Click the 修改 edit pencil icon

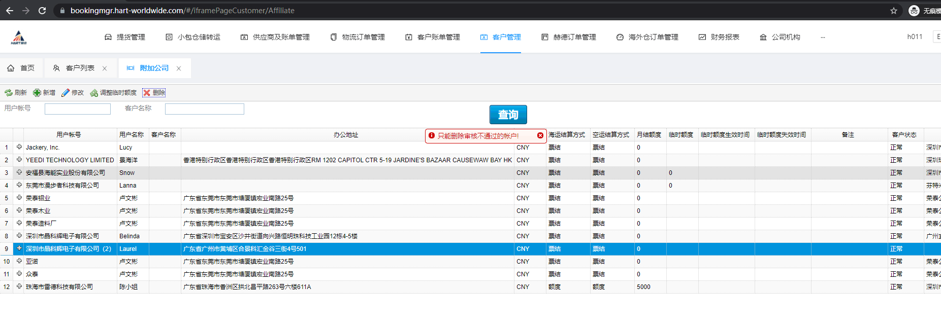click(66, 93)
